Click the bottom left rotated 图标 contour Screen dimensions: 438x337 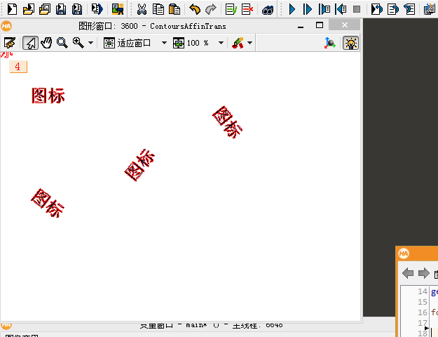[x=48, y=203]
